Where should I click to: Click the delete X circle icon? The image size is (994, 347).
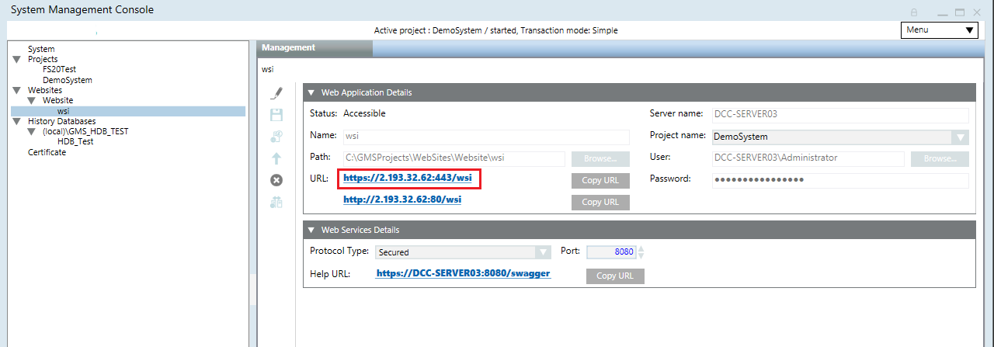point(276,180)
